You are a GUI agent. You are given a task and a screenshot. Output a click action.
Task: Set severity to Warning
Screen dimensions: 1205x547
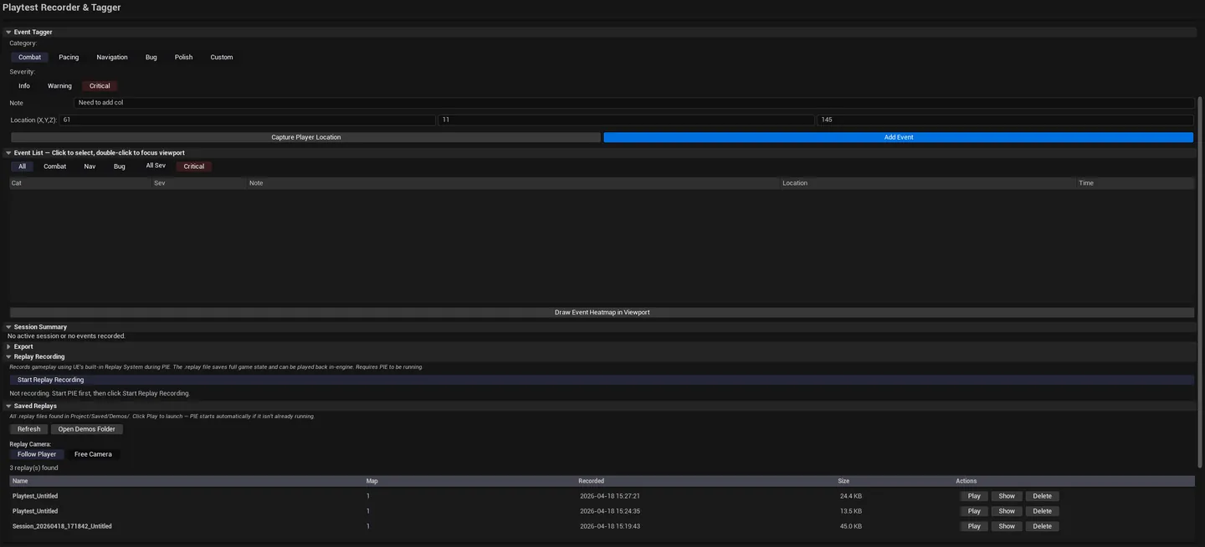[59, 85]
